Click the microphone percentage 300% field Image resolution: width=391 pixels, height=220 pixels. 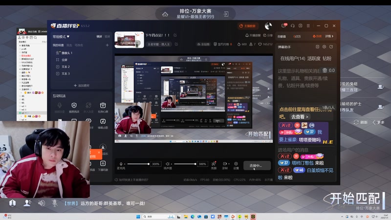(x=155, y=164)
